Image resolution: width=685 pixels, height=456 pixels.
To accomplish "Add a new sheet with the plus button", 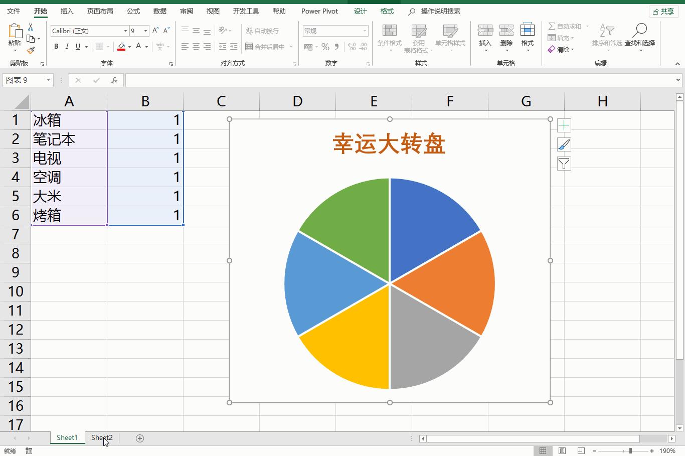I will click(139, 438).
